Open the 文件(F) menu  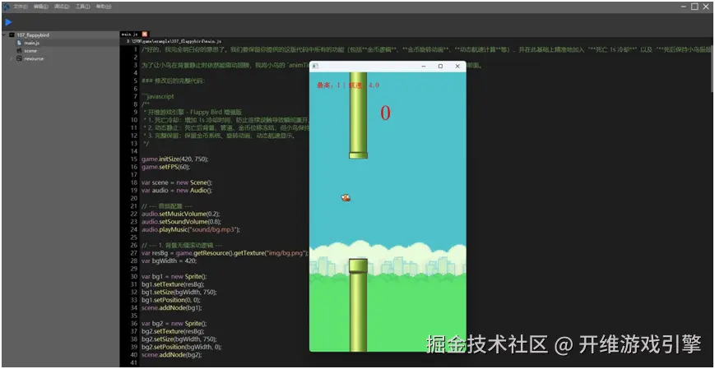pos(21,7)
